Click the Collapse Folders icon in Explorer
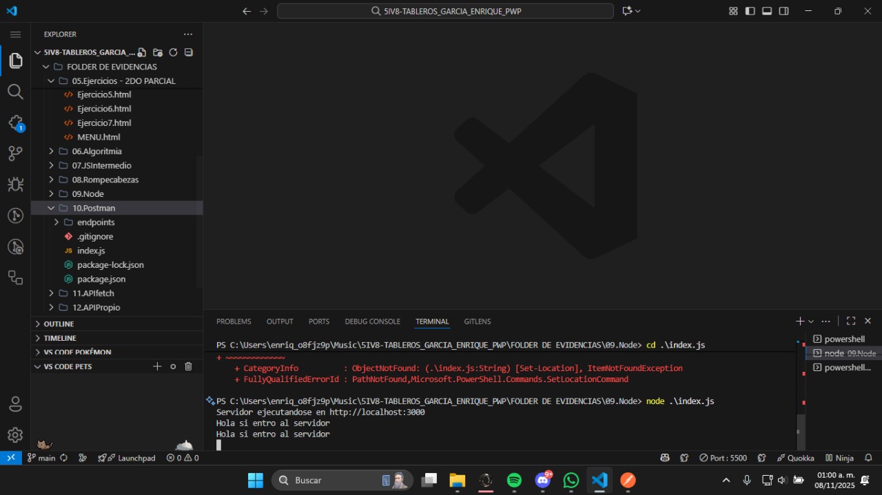 (188, 52)
